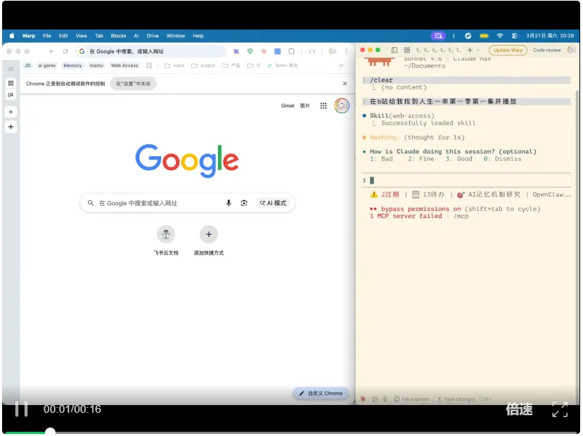Open File explorer in Warp status bar

411,399
